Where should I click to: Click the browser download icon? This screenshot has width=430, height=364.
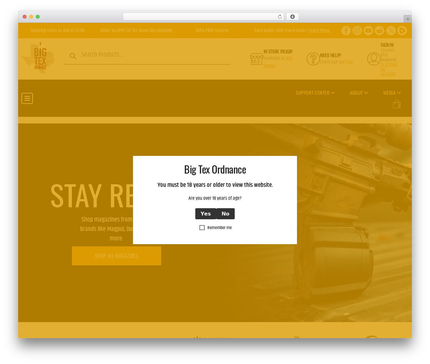point(293,17)
